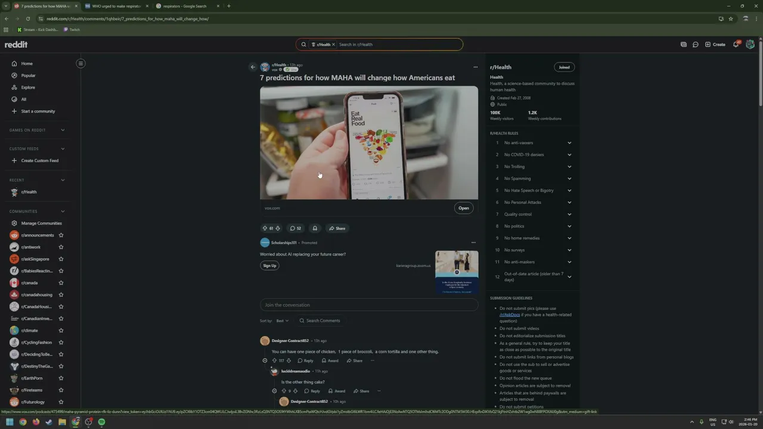Open the Sort by Best dropdown
The image size is (763, 429).
283,321
